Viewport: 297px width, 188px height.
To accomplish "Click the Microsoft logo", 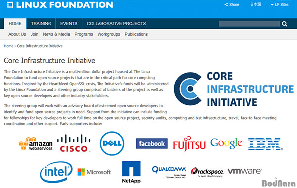I will click(x=94, y=172).
